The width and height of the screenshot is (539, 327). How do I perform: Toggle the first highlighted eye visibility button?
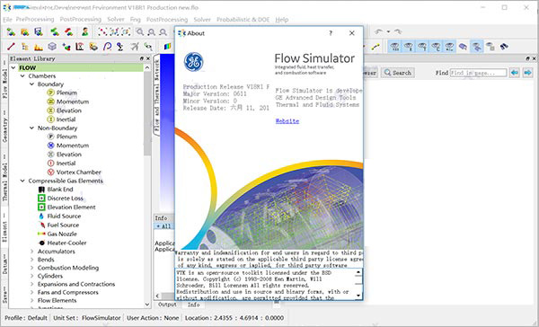[394, 46]
